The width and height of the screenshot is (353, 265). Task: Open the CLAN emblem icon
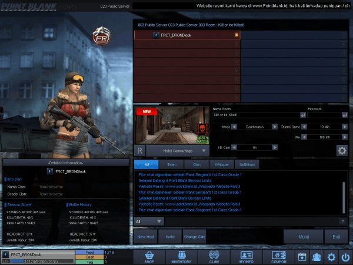coord(214,257)
